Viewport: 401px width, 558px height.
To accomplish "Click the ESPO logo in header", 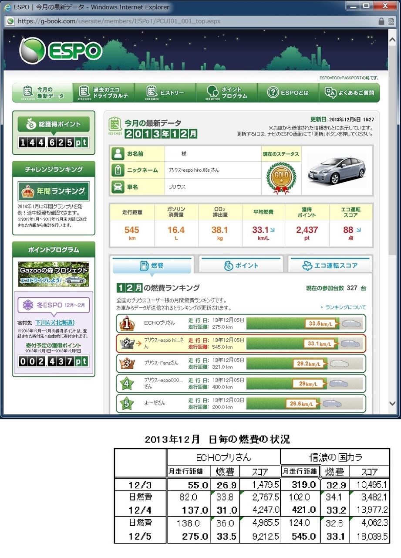I will [61, 51].
